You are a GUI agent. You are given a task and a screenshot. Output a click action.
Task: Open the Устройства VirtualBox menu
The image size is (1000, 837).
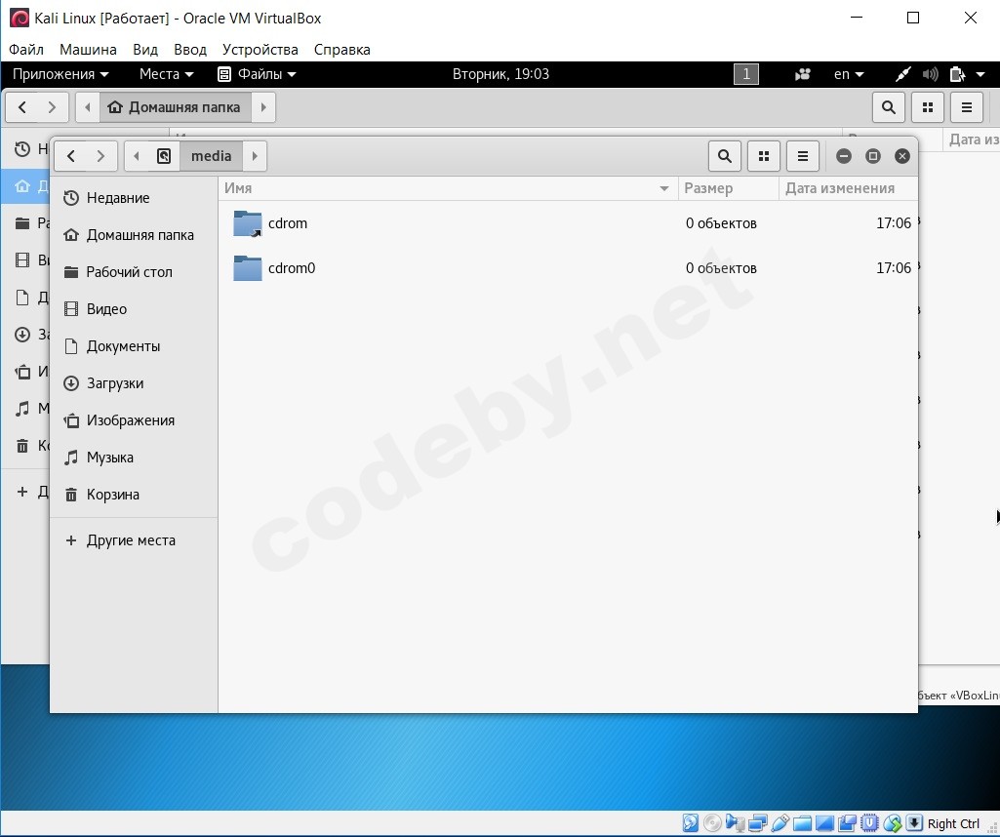pyautogui.click(x=260, y=50)
